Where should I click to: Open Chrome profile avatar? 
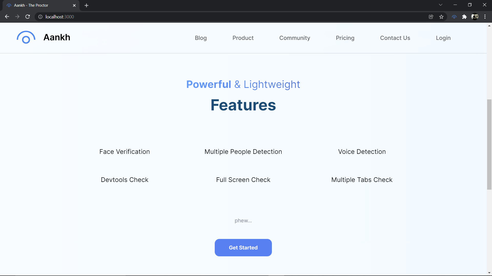(x=475, y=17)
